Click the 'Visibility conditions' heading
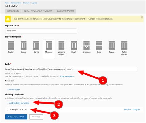This screenshot has width=146, height=123. pyautogui.click(x=14, y=94)
